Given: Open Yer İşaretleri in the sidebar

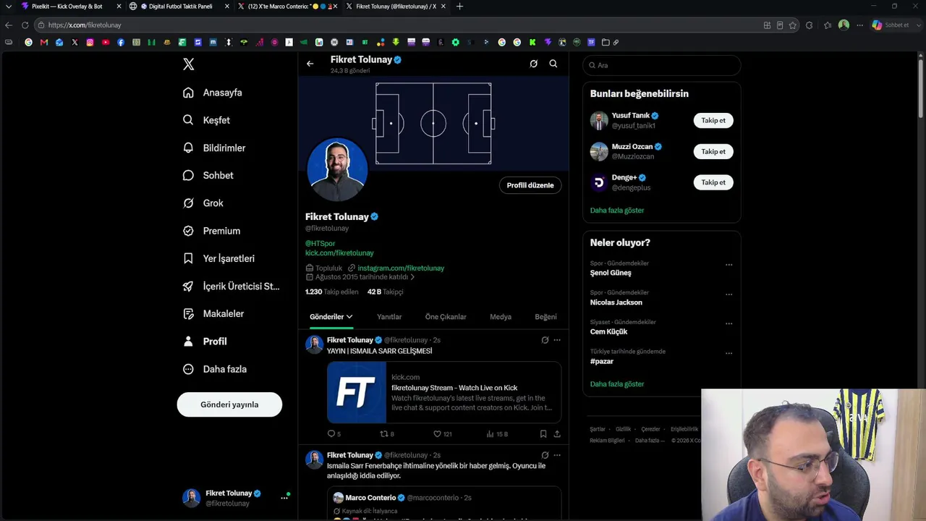Looking at the screenshot, I should click(219, 258).
